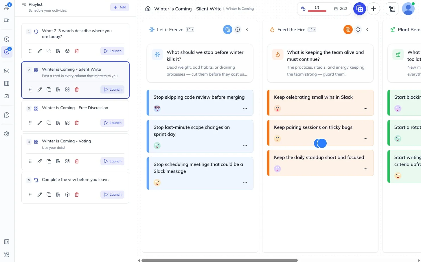Click the help question-mark sidebar icon
Screen dimensions: 421x262
click(x=7, y=115)
